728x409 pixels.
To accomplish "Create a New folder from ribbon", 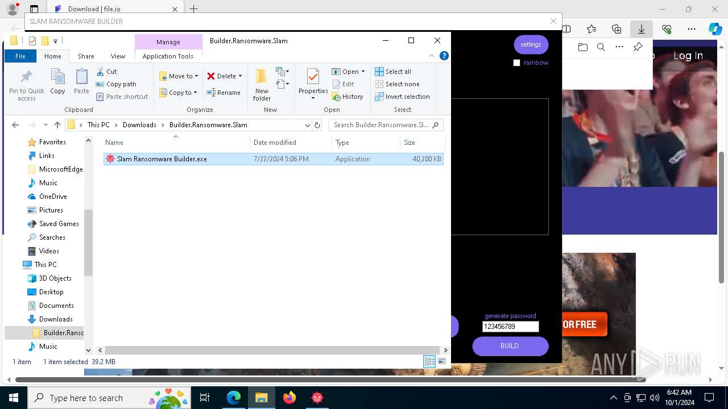I will tap(262, 85).
